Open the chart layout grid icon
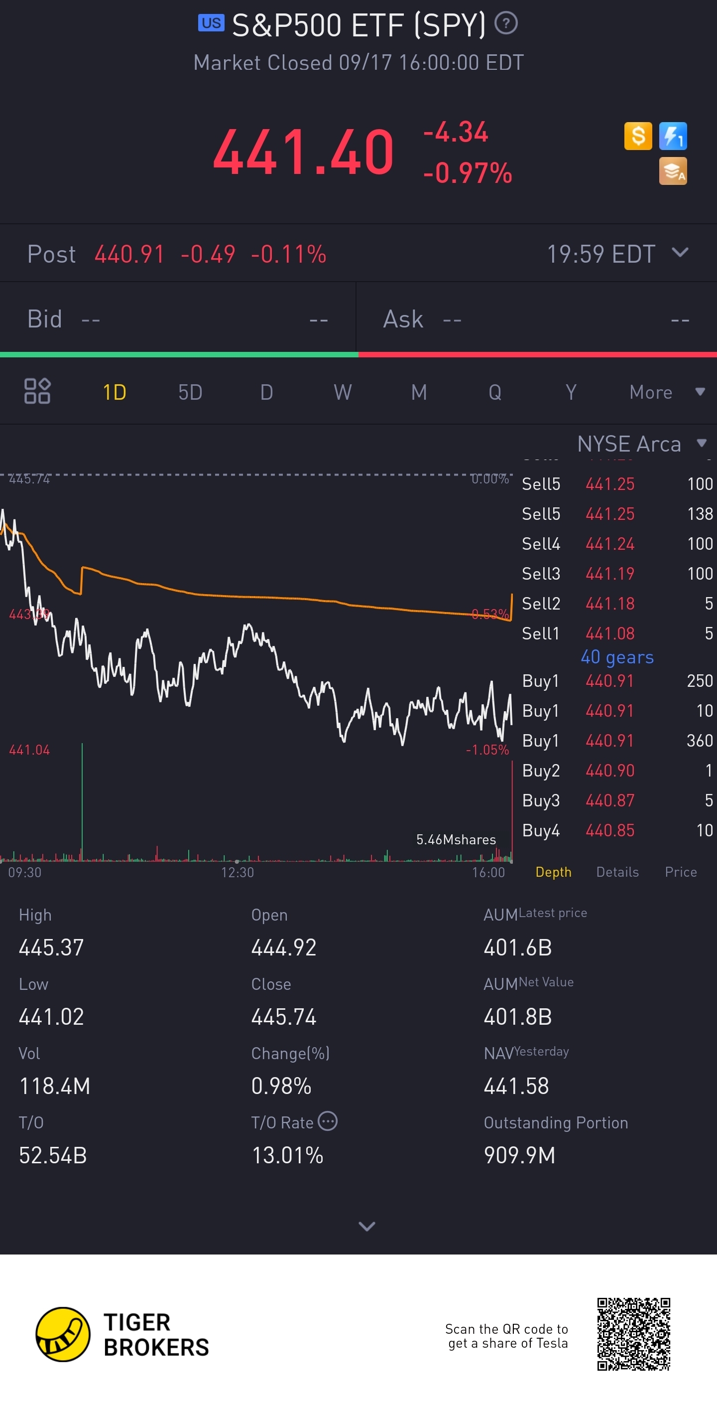Screen dimensions: 717x1415 pos(37,391)
